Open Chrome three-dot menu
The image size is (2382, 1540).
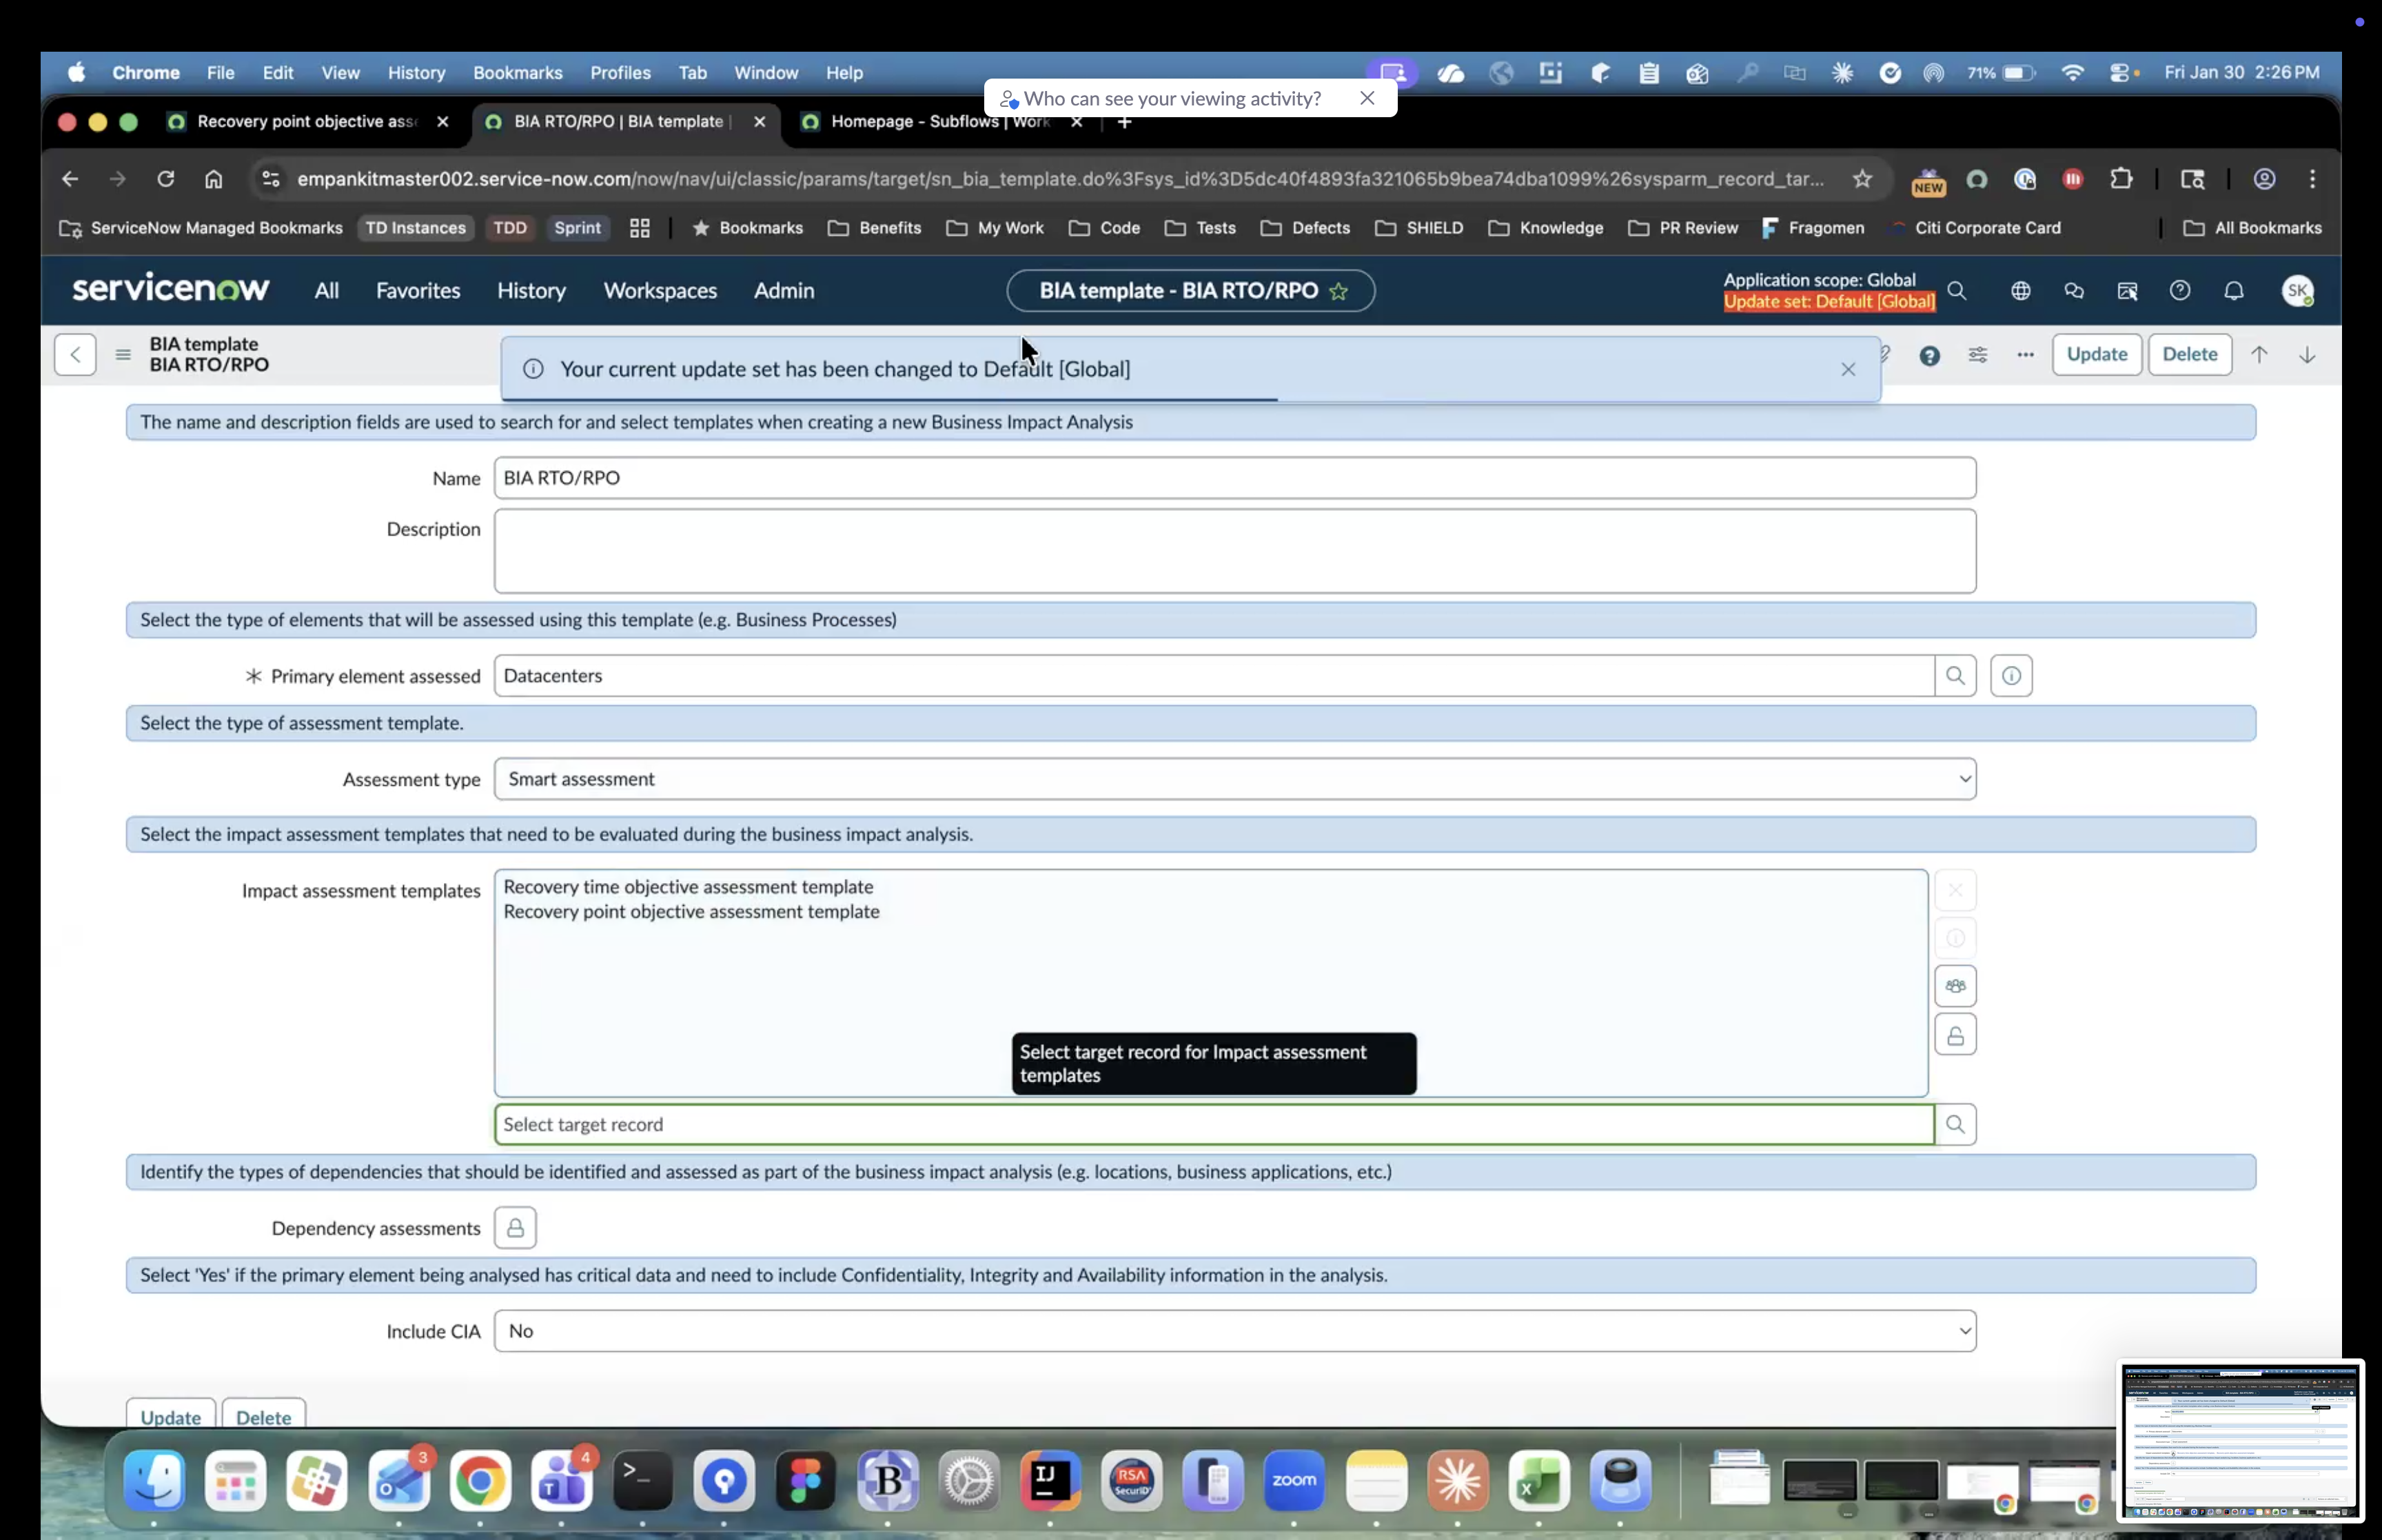tap(2312, 179)
